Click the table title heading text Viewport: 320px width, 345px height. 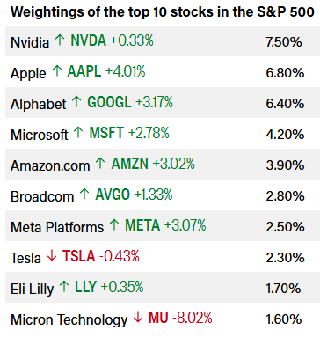click(x=163, y=12)
